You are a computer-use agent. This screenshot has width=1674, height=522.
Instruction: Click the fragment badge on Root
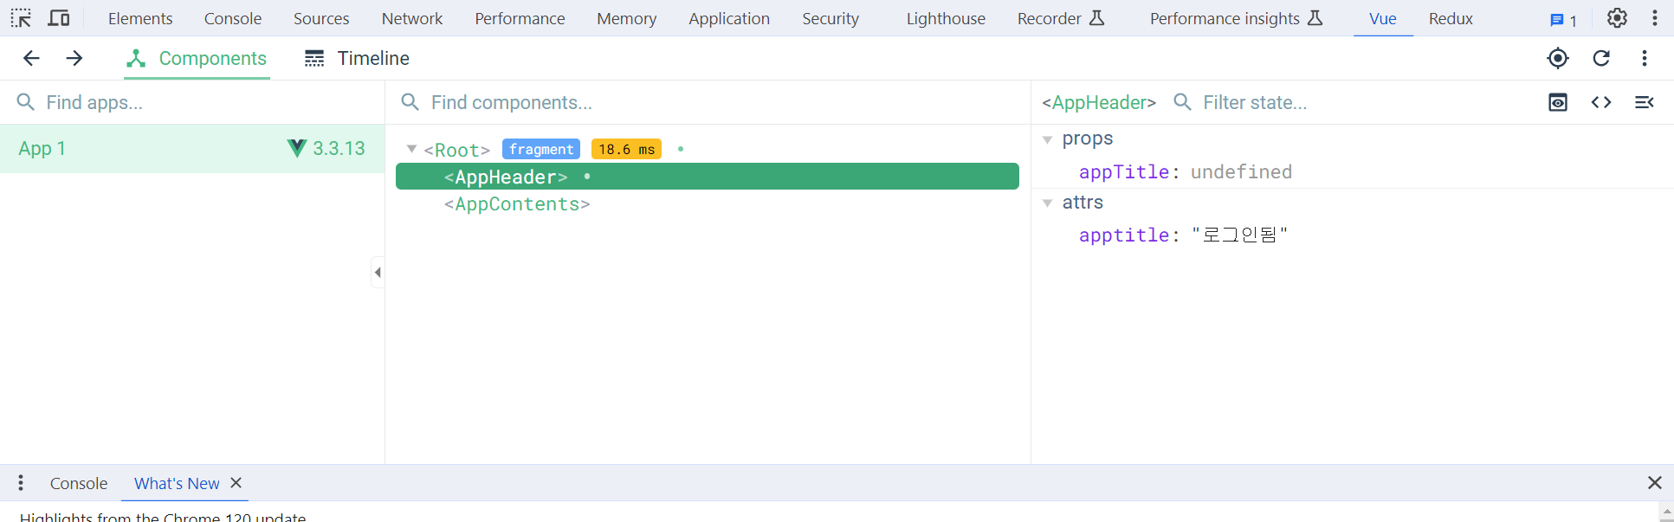click(x=541, y=149)
